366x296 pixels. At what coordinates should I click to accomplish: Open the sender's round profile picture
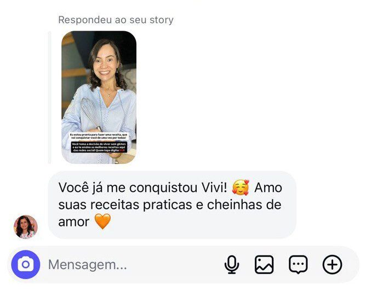tap(26, 227)
